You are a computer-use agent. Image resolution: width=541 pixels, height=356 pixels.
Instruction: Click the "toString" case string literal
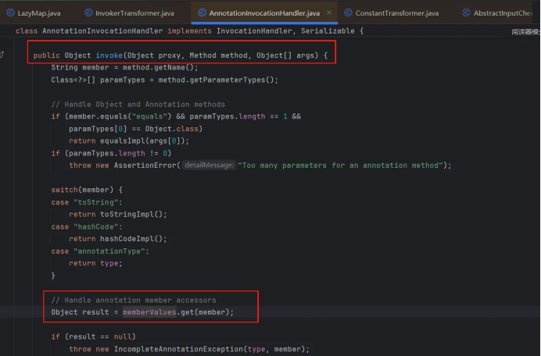tap(89, 202)
